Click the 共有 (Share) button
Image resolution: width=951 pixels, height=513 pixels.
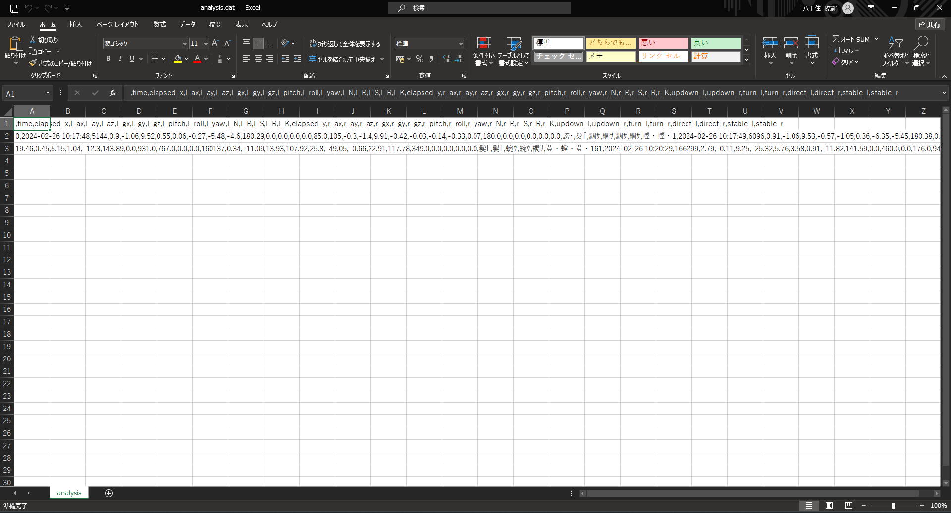(930, 25)
